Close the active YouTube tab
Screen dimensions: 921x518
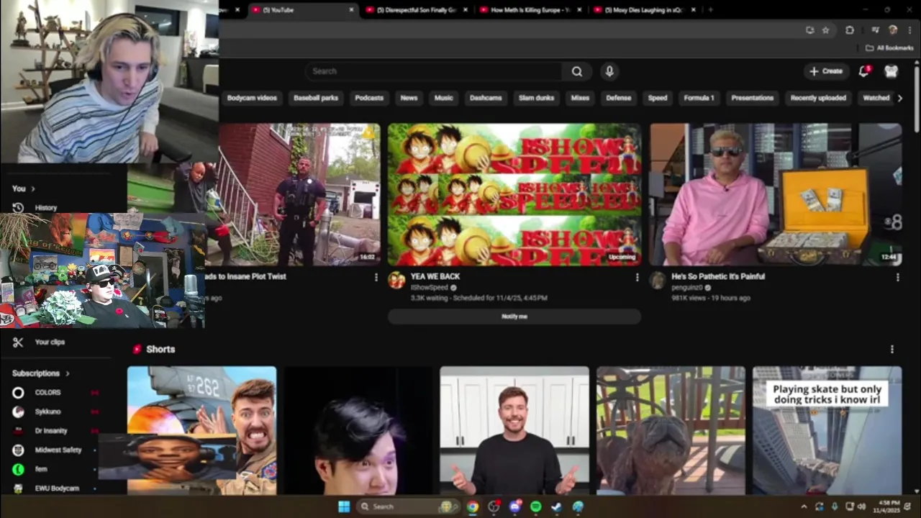coord(351,10)
